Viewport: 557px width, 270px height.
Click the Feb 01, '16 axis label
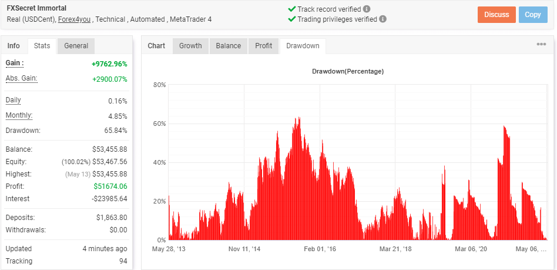320,249
